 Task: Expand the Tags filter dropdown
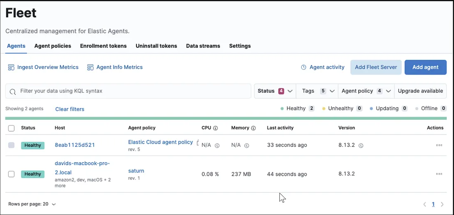click(x=317, y=91)
